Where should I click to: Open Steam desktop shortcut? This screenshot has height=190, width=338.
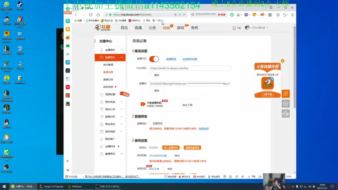click(x=20, y=5)
